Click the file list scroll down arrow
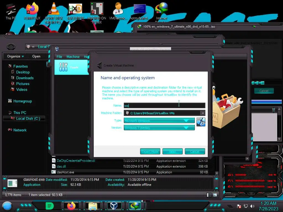The height and width of the screenshot is (212, 283). (x=217, y=173)
